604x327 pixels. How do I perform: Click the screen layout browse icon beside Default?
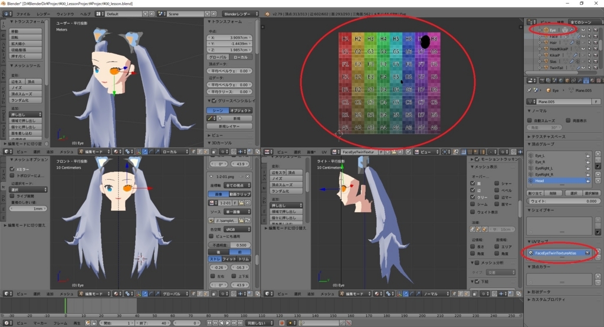(100, 14)
